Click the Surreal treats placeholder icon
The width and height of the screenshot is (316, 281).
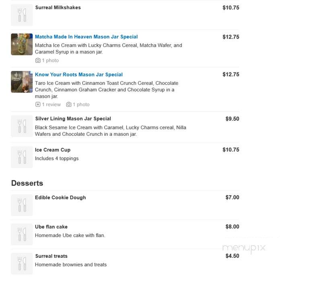coord(22,264)
